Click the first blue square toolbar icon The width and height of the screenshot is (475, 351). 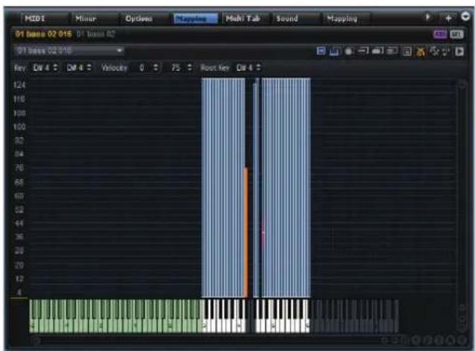[321, 51]
